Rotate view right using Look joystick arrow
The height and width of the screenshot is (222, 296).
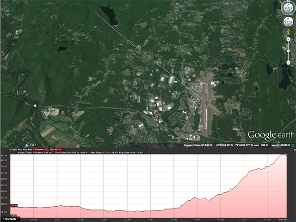tap(292, 8)
